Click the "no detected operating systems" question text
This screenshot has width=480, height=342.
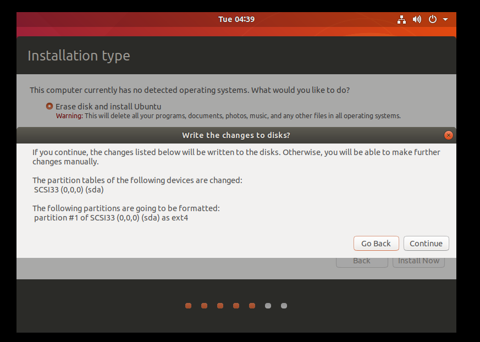pos(190,90)
